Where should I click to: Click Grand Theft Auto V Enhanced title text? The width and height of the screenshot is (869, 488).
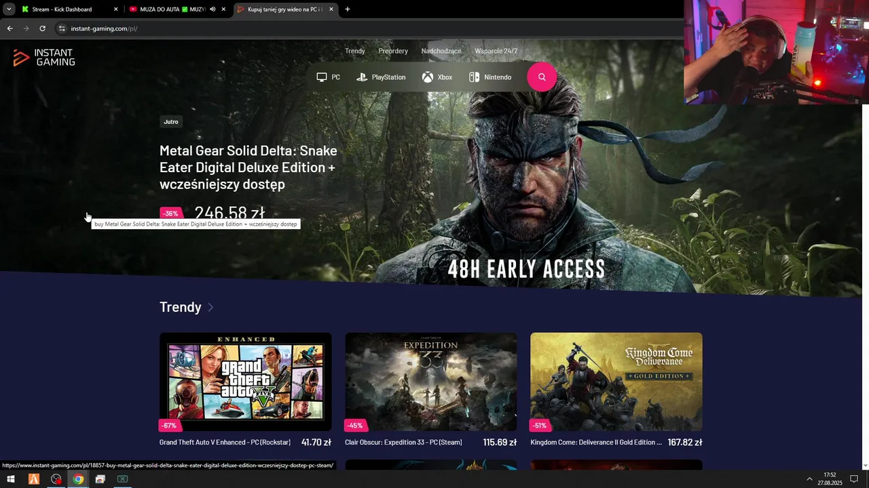tap(225, 443)
